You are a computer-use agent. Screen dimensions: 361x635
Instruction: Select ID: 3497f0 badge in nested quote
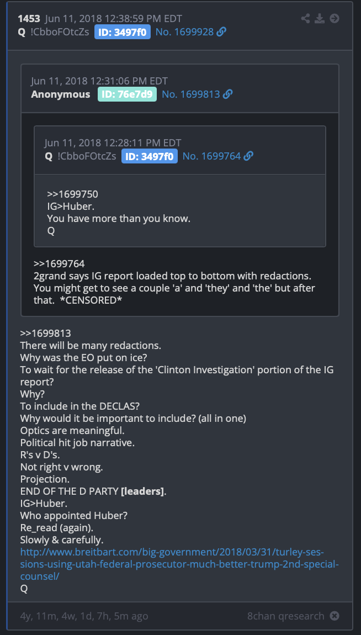pos(150,156)
